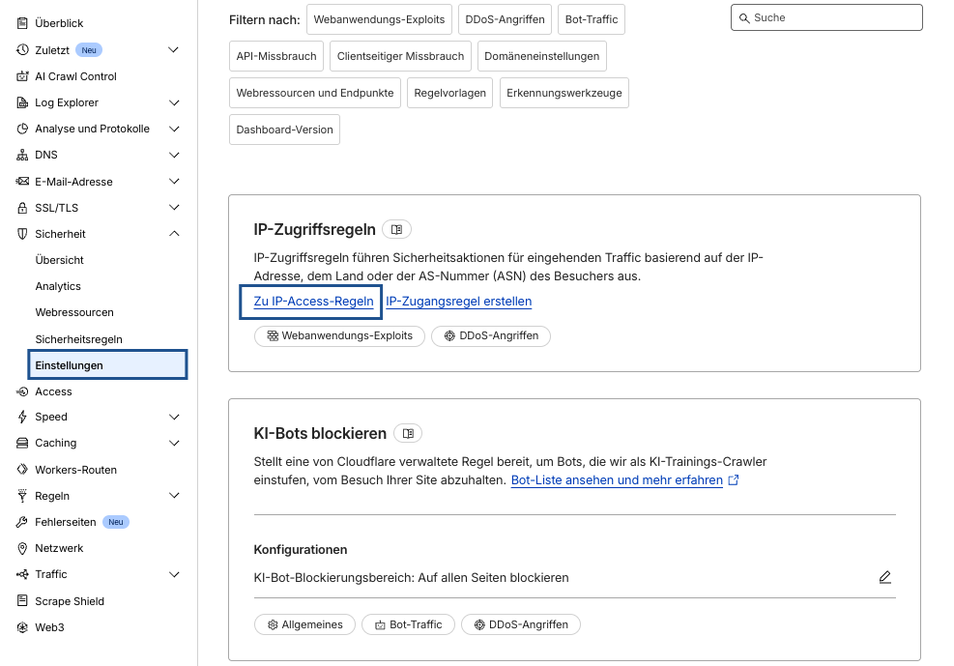This screenshot has width=954, height=666.
Task: Expand the Zuletzt section chevron
Action: pyautogui.click(x=173, y=50)
